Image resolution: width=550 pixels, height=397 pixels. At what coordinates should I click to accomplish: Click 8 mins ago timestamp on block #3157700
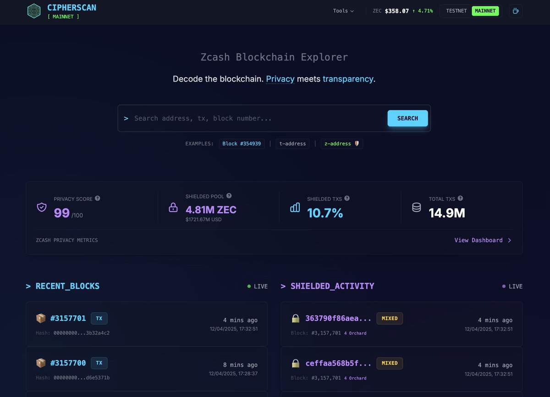point(240,365)
